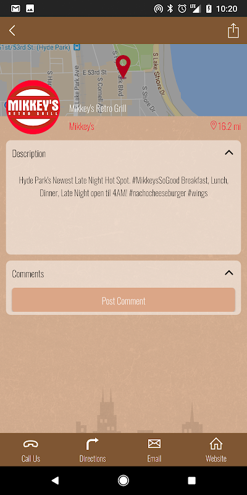Tap the red Mikkey's category link

82,127
